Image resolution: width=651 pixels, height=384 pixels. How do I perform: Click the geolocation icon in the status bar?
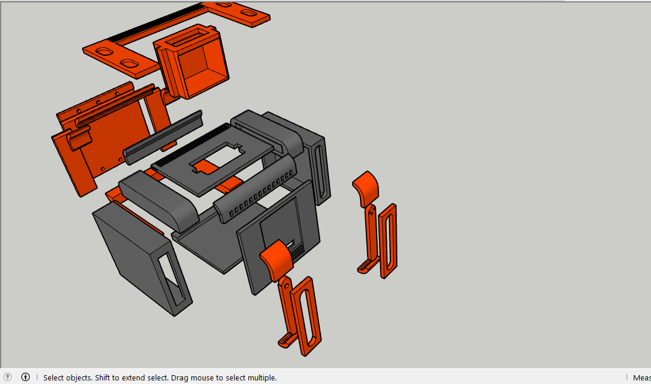pyautogui.click(x=6, y=377)
